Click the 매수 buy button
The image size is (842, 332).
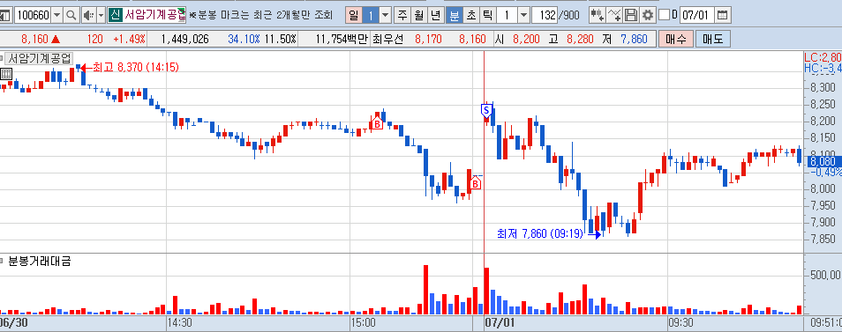point(675,39)
